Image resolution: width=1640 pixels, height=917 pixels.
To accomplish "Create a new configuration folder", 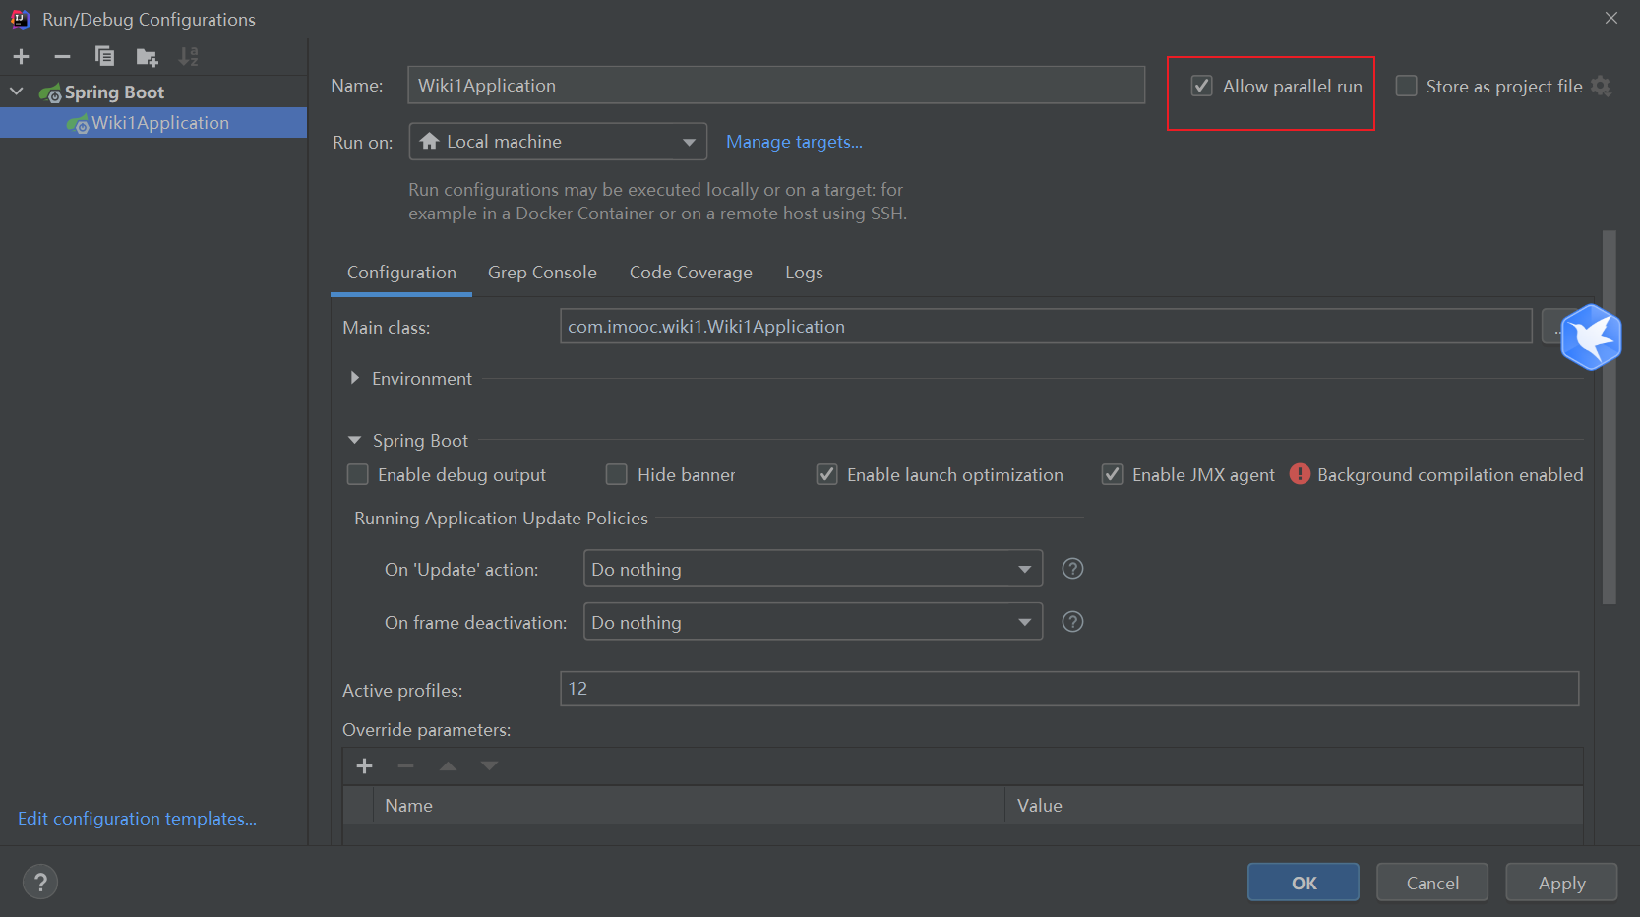I will click(x=147, y=57).
